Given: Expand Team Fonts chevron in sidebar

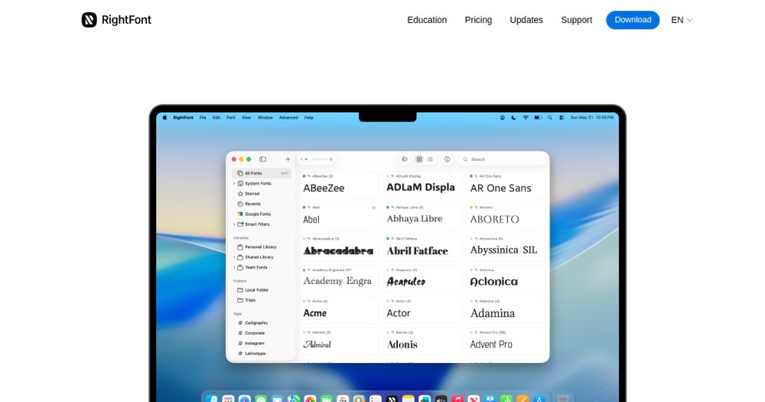Looking at the screenshot, I should pyautogui.click(x=234, y=268).
